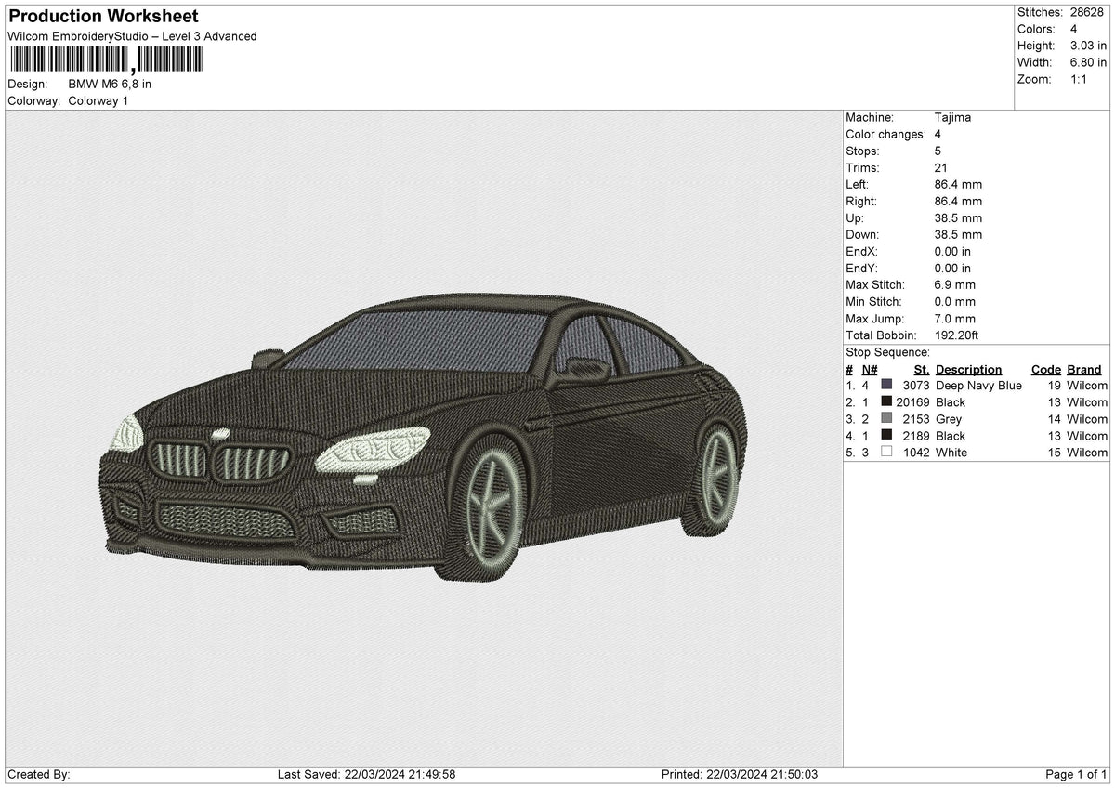
Task: Select the Deep Navy Blue color swatch
Action: (886, 386)
